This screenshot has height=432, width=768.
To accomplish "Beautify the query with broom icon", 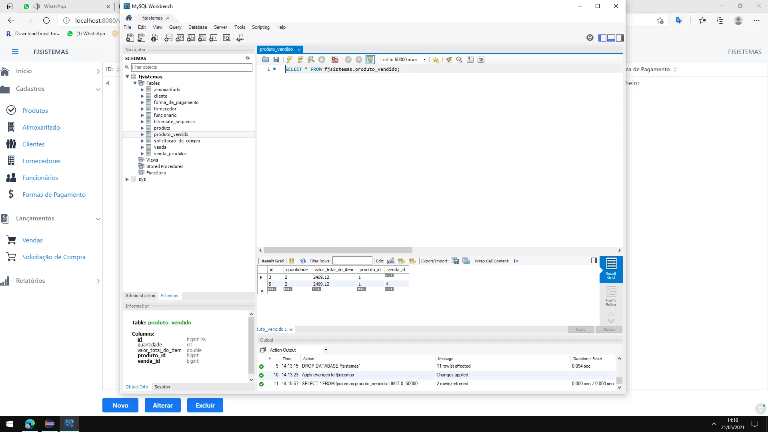I will click(x=449, y=60).
